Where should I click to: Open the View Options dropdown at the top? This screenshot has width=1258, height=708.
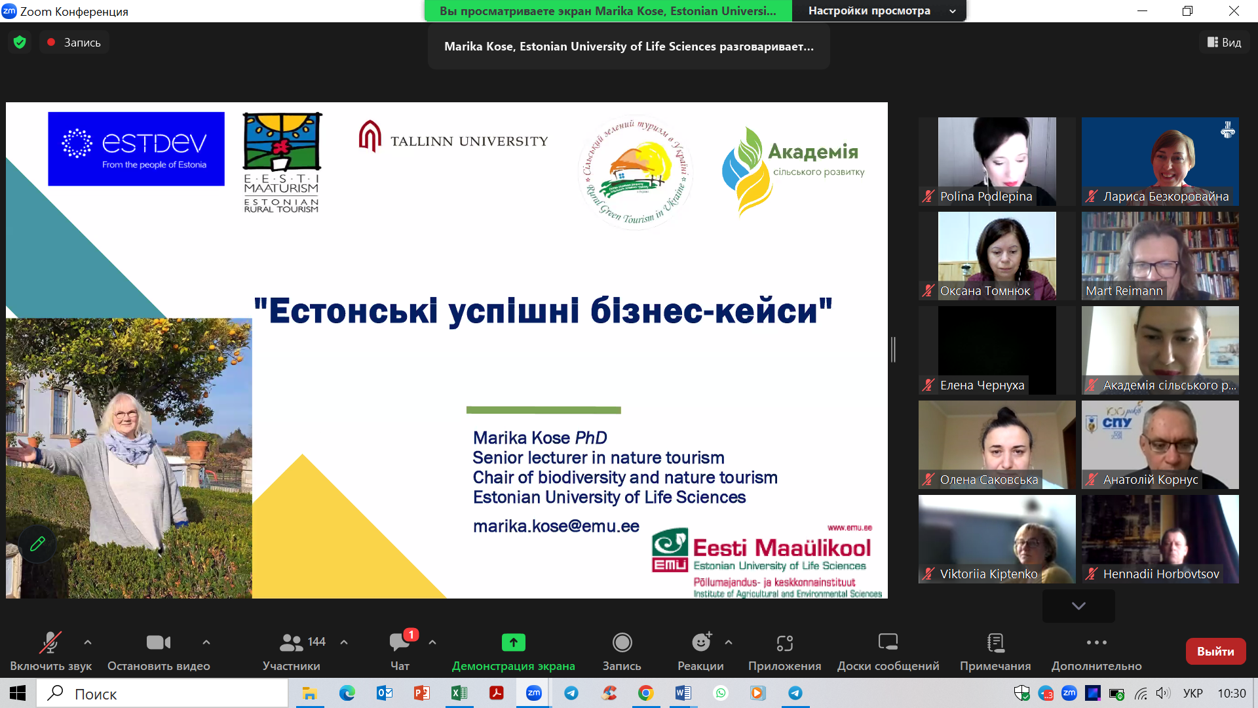point(878,10)
